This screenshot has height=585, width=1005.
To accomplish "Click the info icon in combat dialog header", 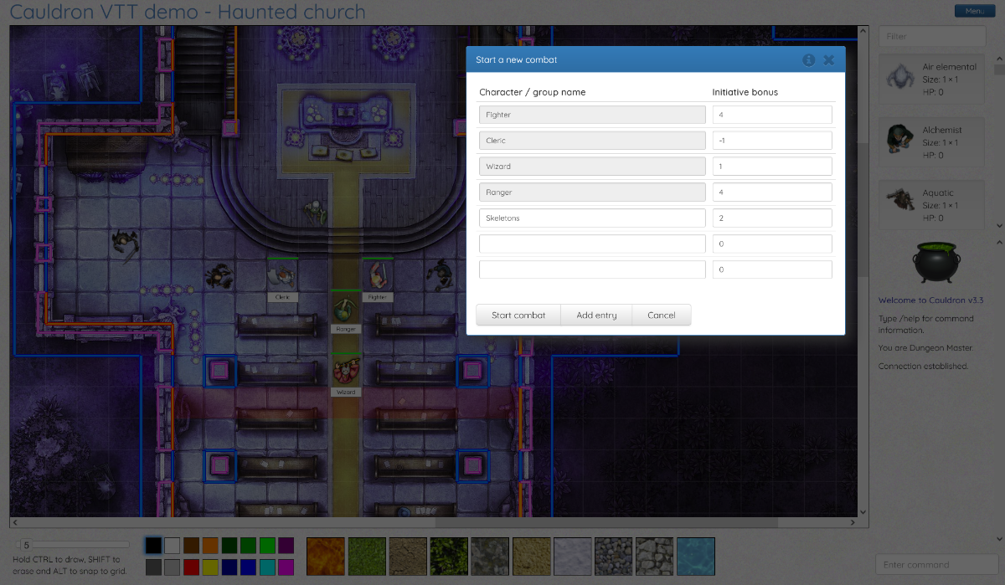I will point(808,60).
